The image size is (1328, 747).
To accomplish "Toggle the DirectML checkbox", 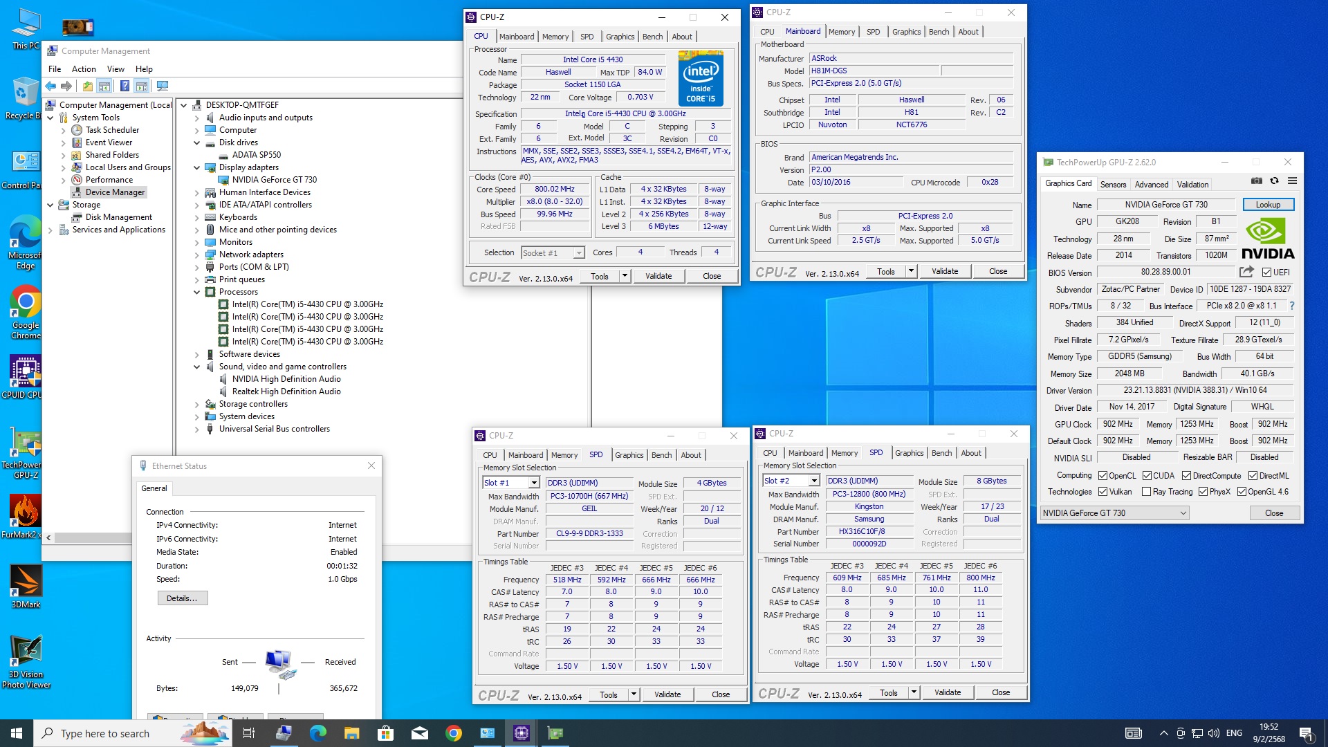I will [x=1253, y=476].
